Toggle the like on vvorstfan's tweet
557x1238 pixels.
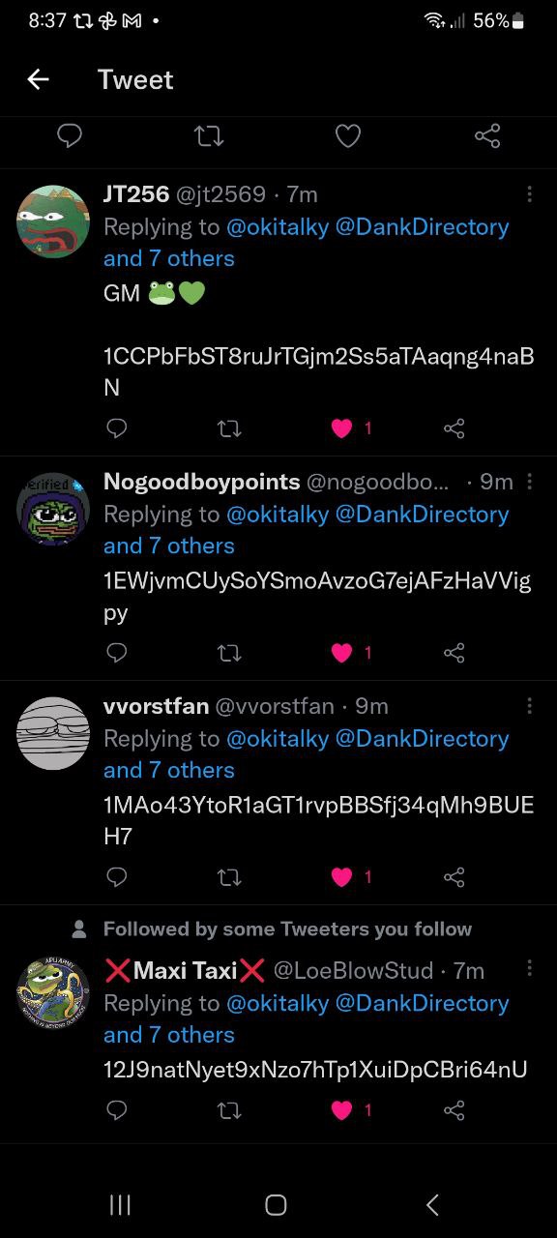coord(341,877)
